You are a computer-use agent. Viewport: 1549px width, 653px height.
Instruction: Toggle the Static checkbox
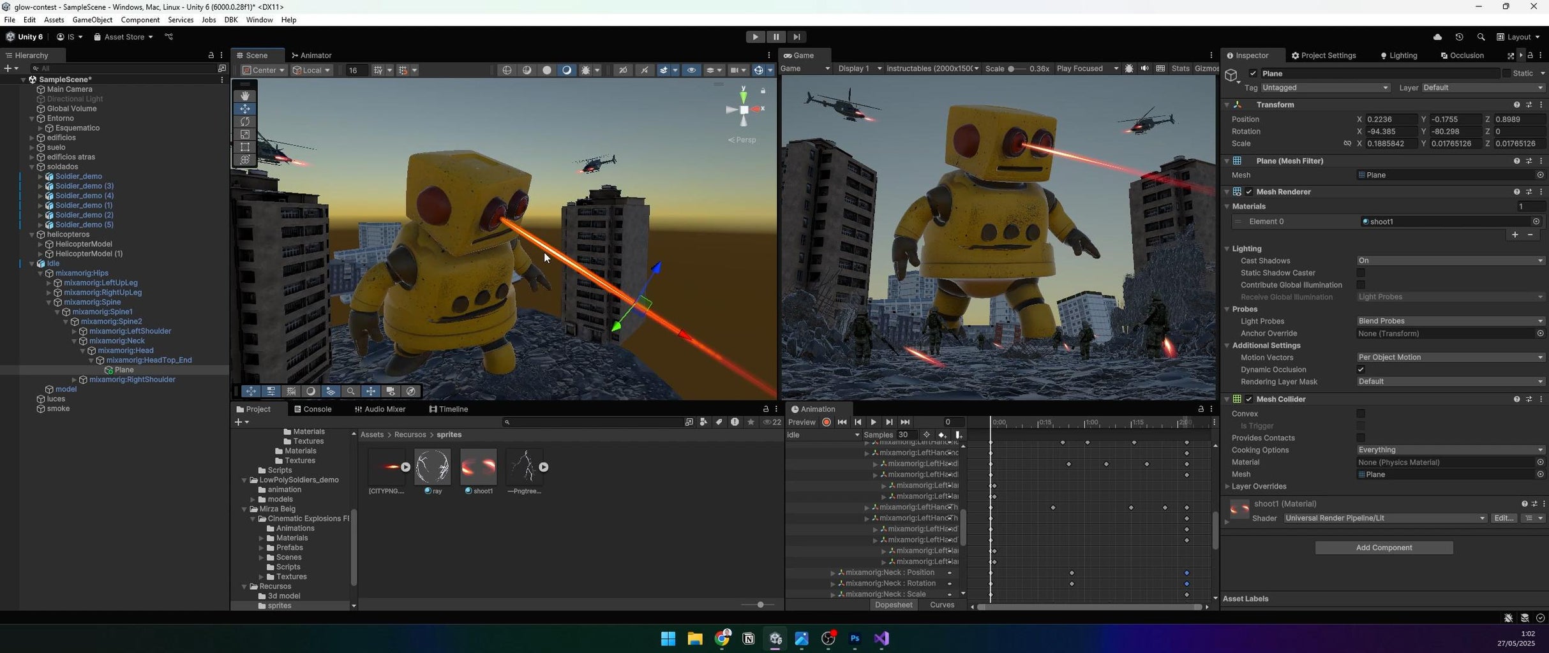(1506, 73)
